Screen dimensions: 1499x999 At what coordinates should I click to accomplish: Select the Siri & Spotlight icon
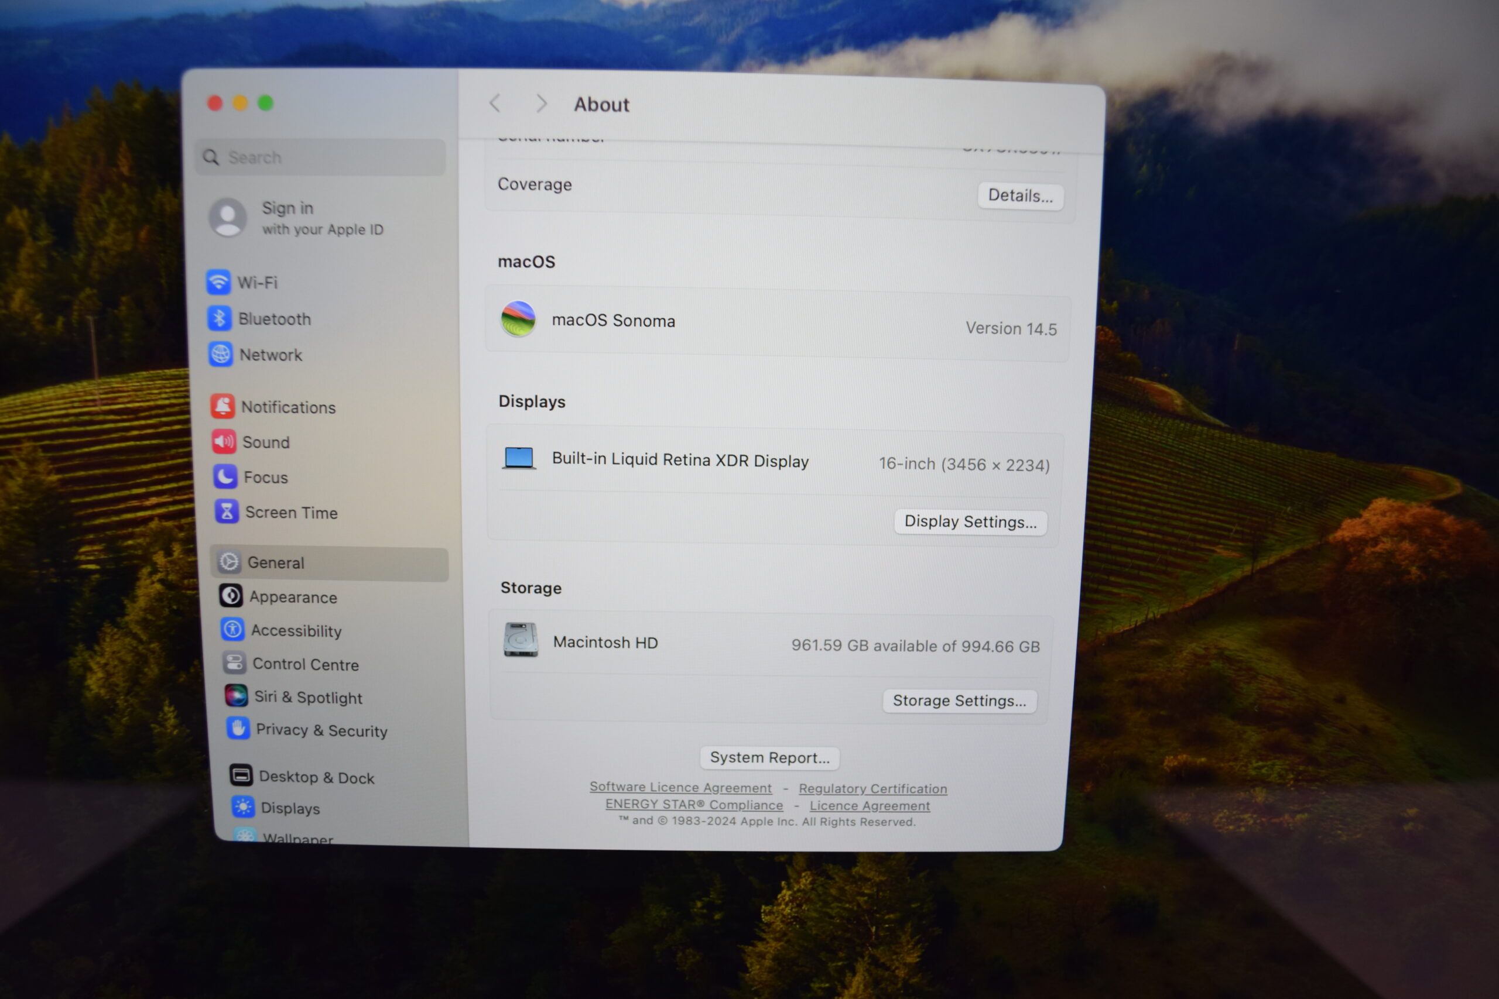click(236, 696)
